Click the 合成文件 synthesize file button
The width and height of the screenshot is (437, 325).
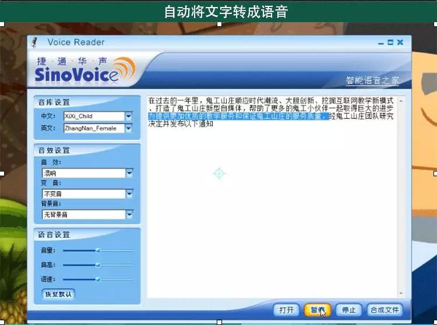[385, 310]
